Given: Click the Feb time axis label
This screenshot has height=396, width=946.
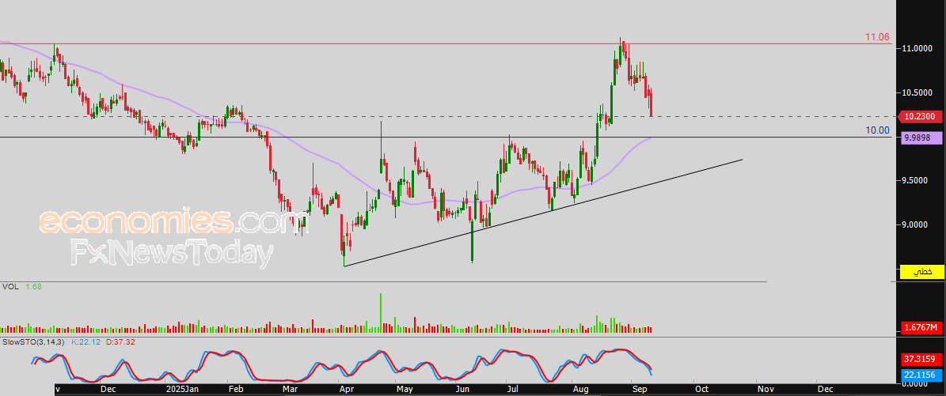Looking at the screenshot, I should click(234, 390).
